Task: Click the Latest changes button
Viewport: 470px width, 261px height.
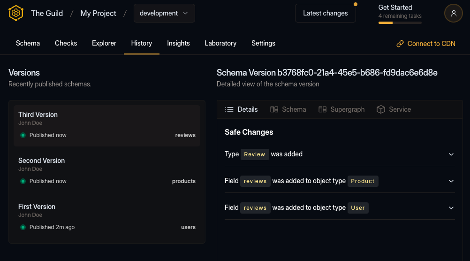Action: click(x=325, y=13)
